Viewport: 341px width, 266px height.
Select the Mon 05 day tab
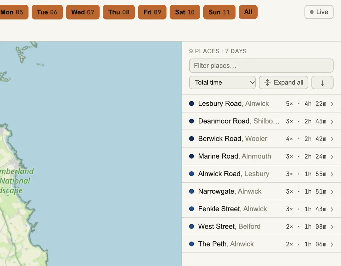point(14,12)
